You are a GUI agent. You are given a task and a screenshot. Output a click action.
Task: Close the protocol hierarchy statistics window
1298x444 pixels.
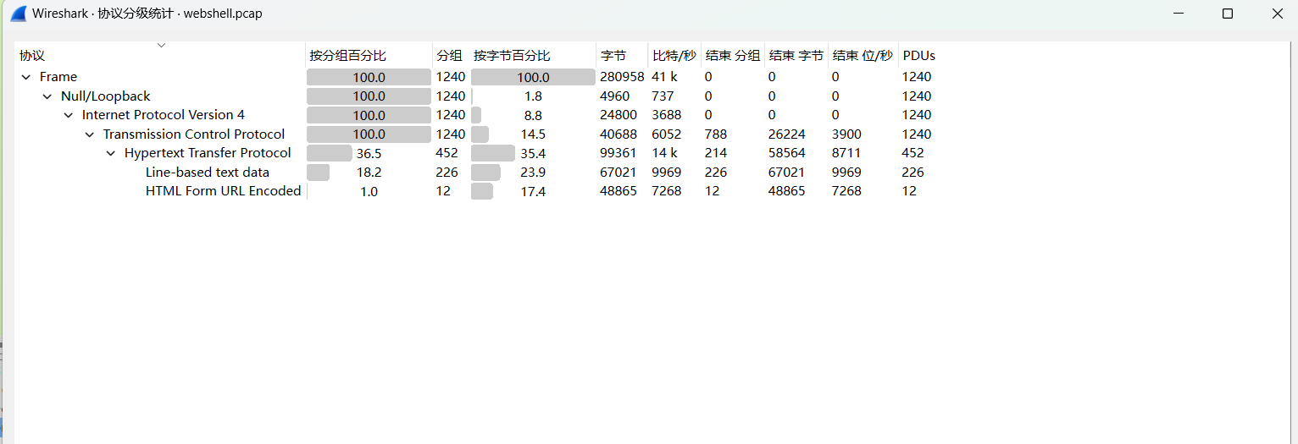[1278, 14]
